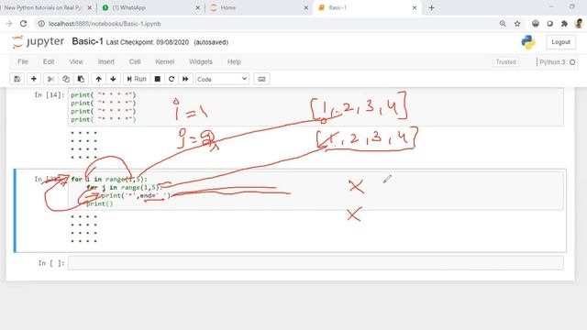Viewport: 587px width, 330px height.
Task: Click the Jupyter logo
Action: pos(38,41)
